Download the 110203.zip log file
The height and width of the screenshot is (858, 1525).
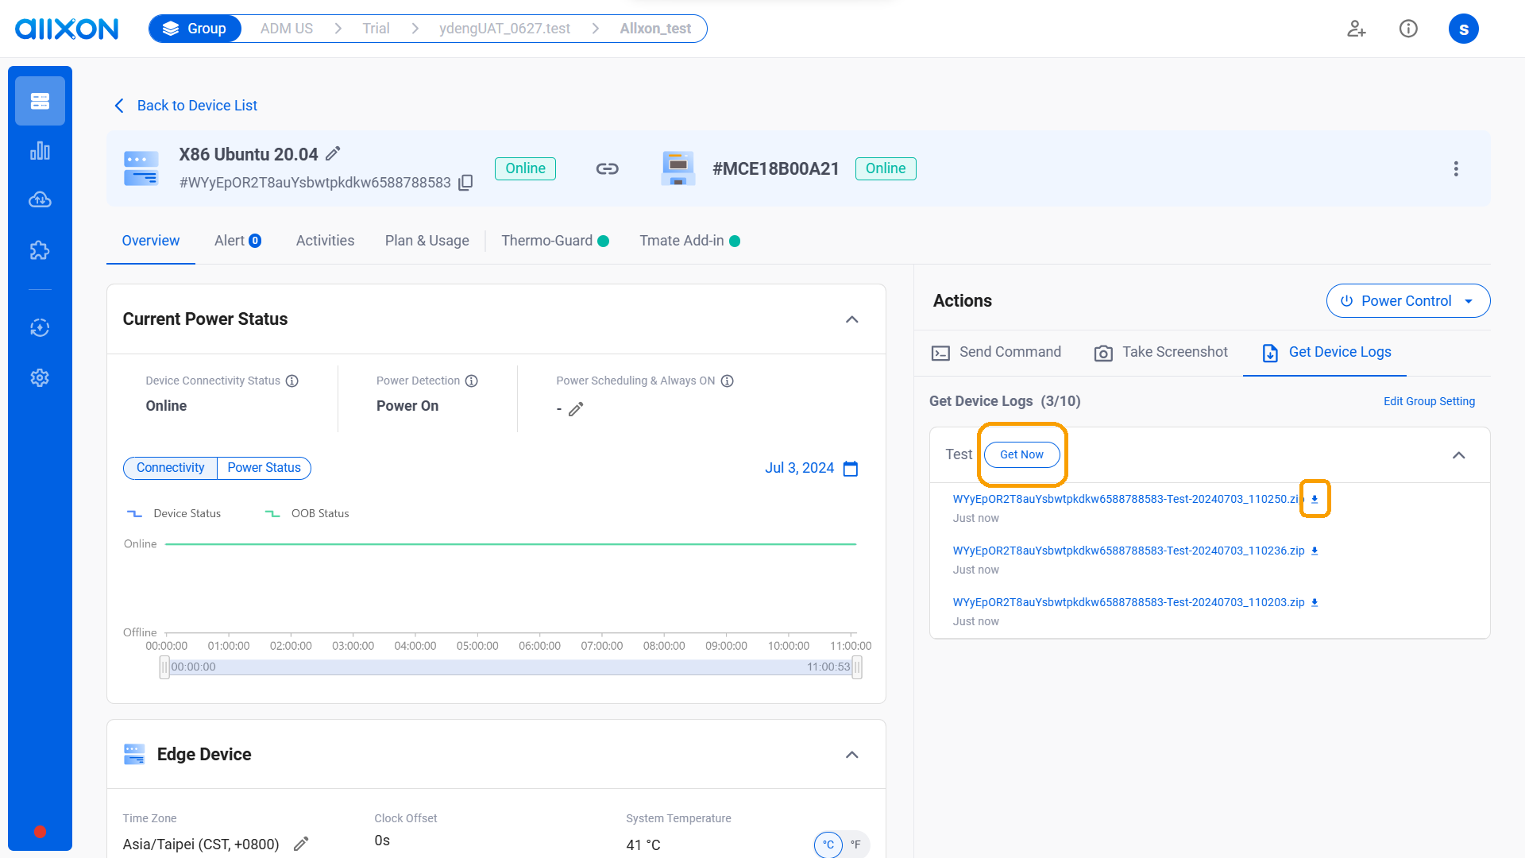coord(1315,602)
